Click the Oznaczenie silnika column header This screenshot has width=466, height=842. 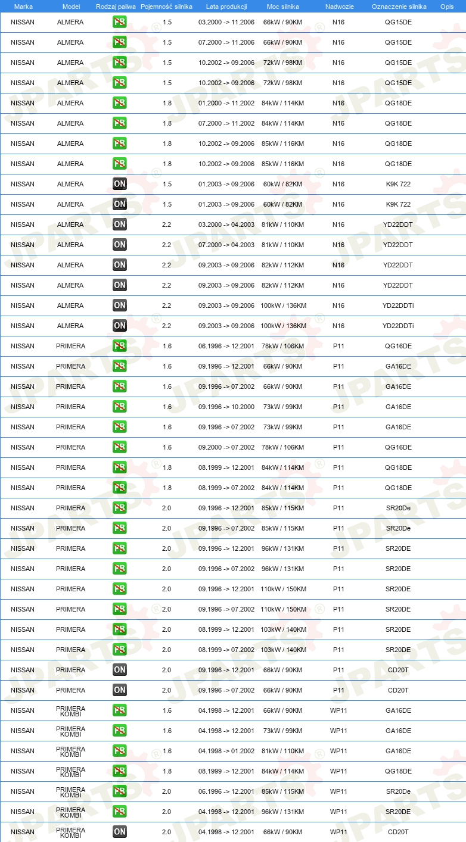(x=399, y=6)
